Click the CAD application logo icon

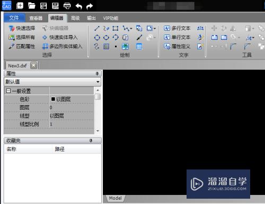tap(6, 5)
